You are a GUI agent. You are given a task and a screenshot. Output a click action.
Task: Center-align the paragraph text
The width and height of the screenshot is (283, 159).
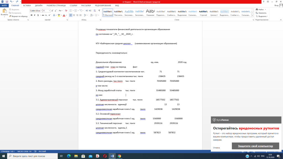click(x=74, y=15)
